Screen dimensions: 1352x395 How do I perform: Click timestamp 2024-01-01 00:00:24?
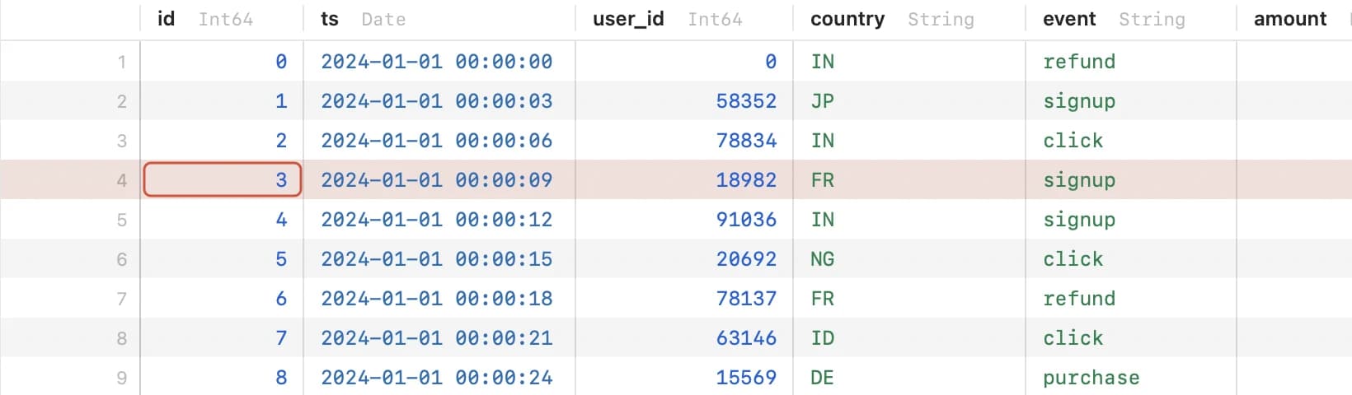coord(437,378)
